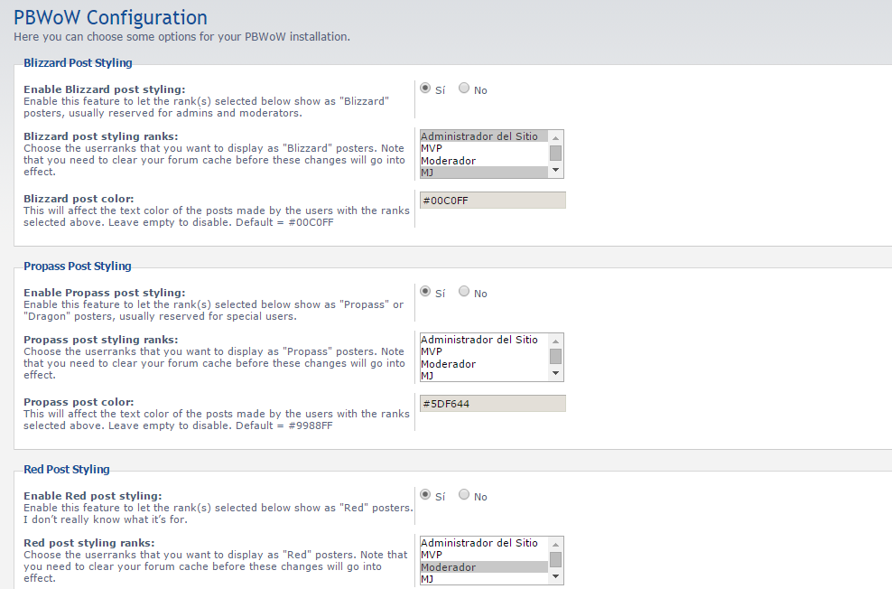Click scroll-down arrow of Blizzard ranks list

click(556, 171)
